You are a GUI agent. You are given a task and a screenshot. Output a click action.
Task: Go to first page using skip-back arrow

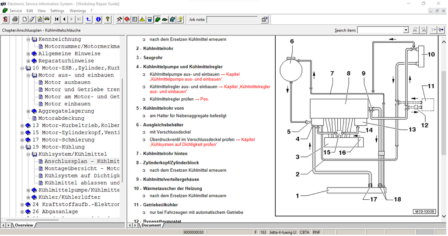(x=57, y=19)
